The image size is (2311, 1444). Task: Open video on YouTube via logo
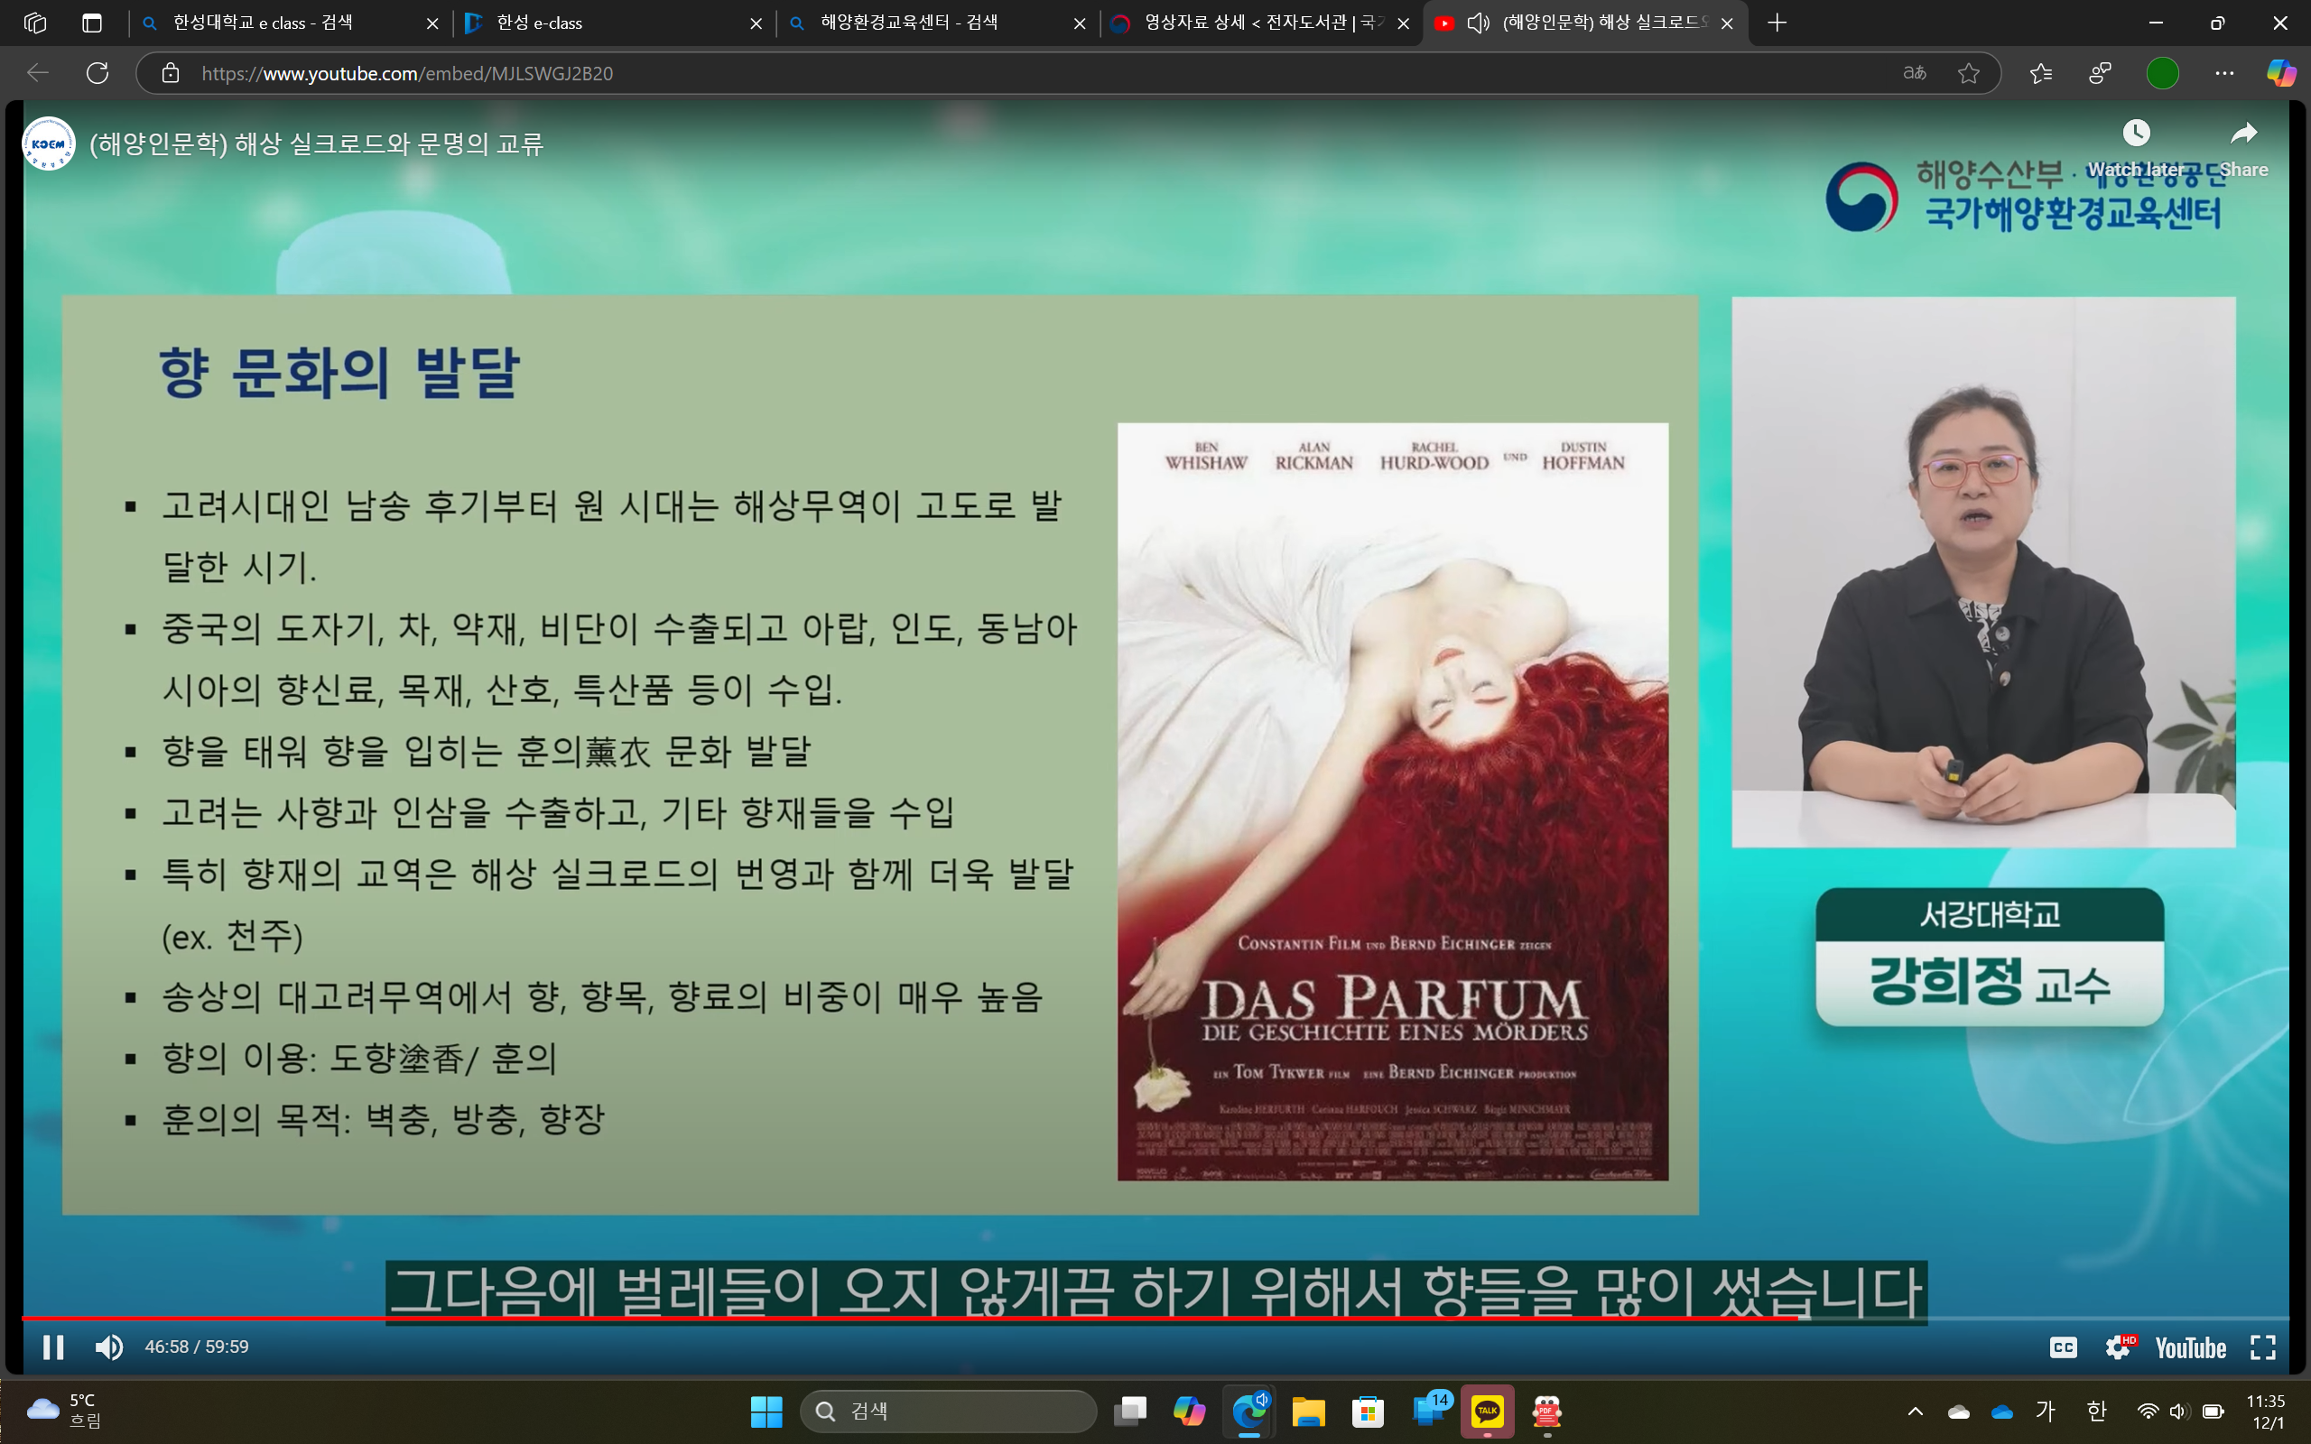coord(2191,1347)
